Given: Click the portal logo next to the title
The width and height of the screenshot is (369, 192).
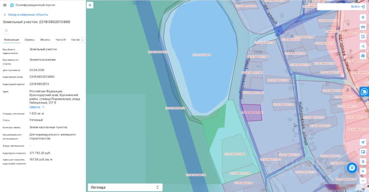Looking at the screenshot, I should pos(12,5).
